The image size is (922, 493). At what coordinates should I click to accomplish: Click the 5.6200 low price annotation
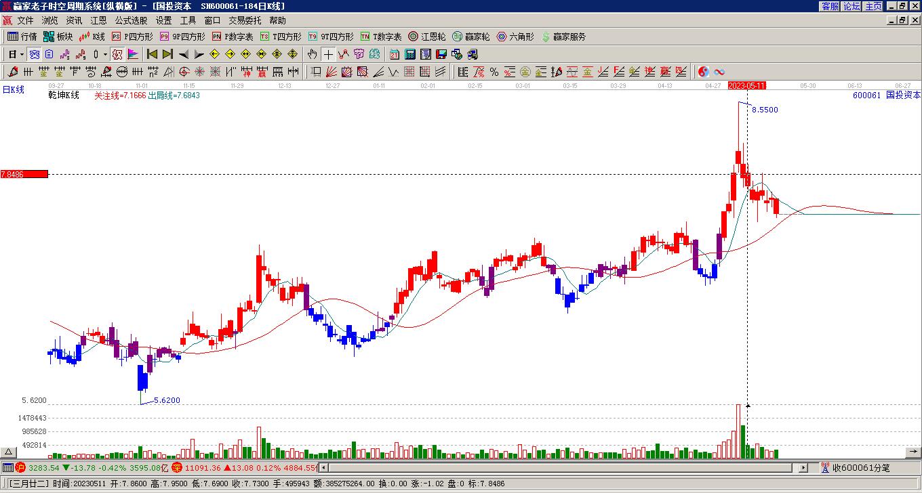(x=167, y=400)
